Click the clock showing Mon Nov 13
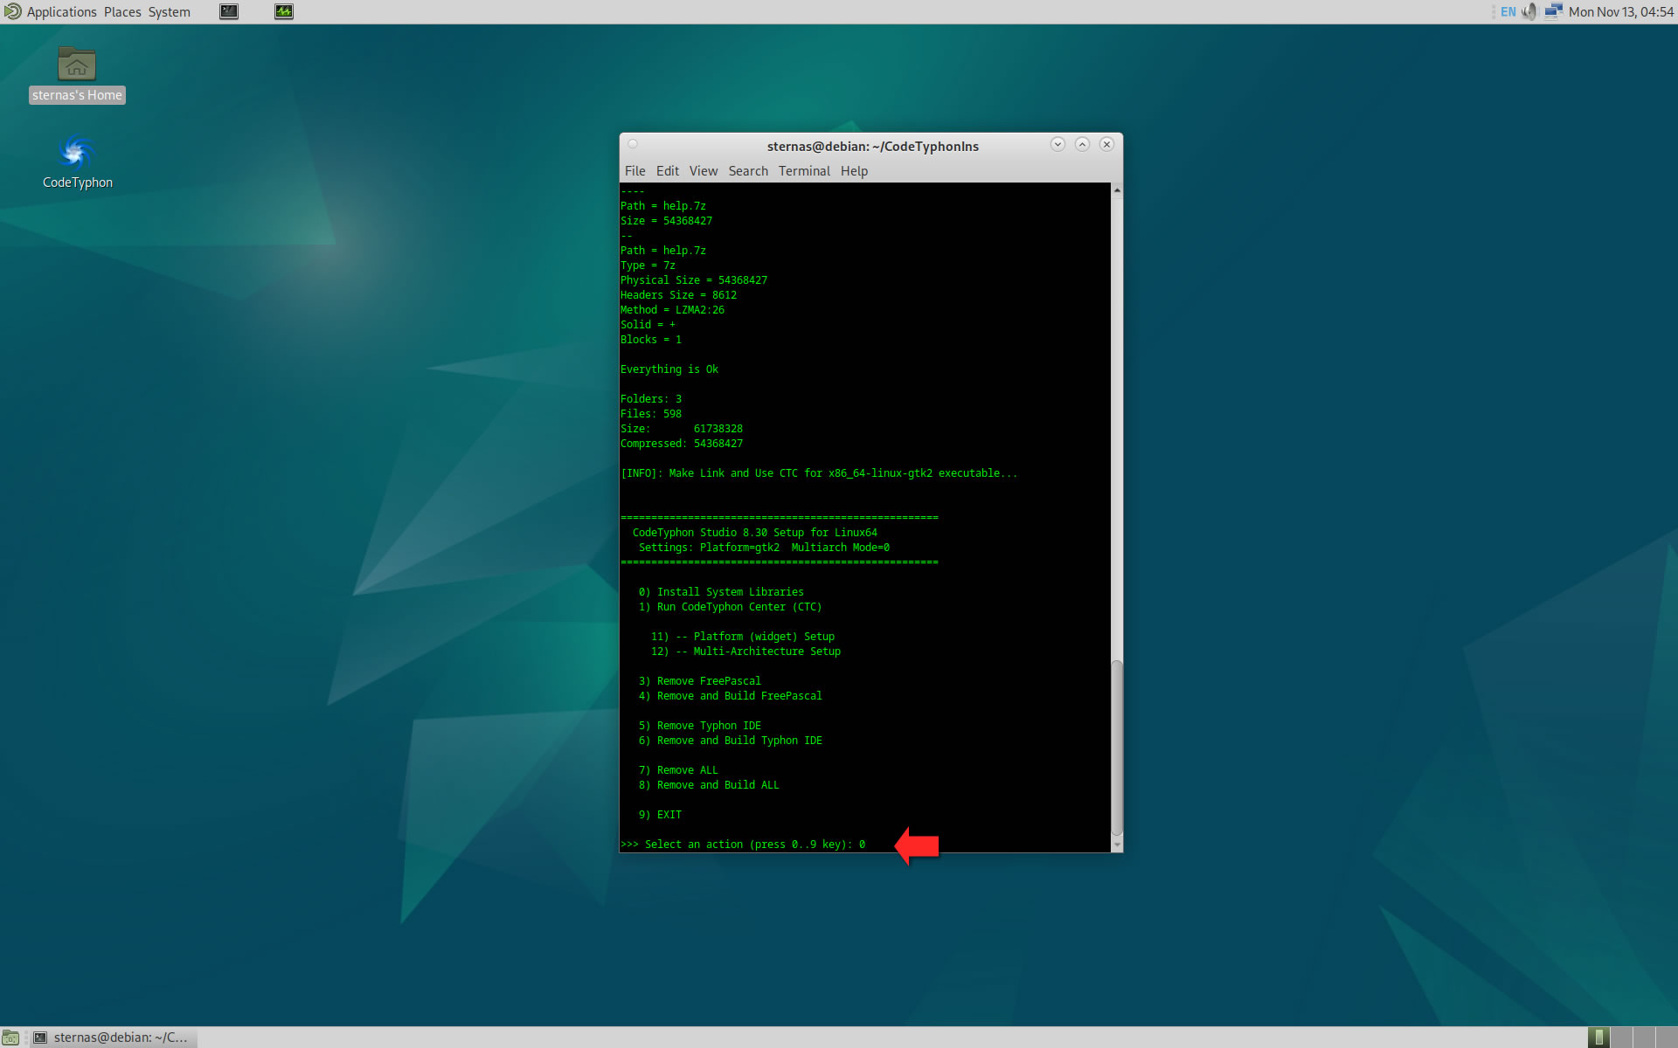This screenshot has height=1048, width=1678. 1621,11
